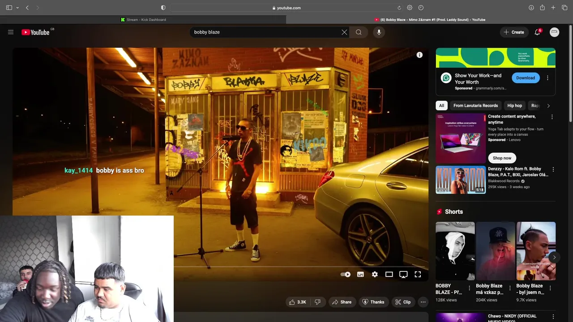Select the Bobby Blaze YouTube browser tab
The width and height of the screenshot is (573, 322).
(x=430, y=20)
